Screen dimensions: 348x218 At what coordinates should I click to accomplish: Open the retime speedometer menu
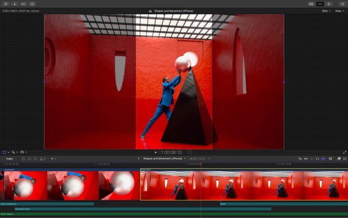tap(22, 152)
